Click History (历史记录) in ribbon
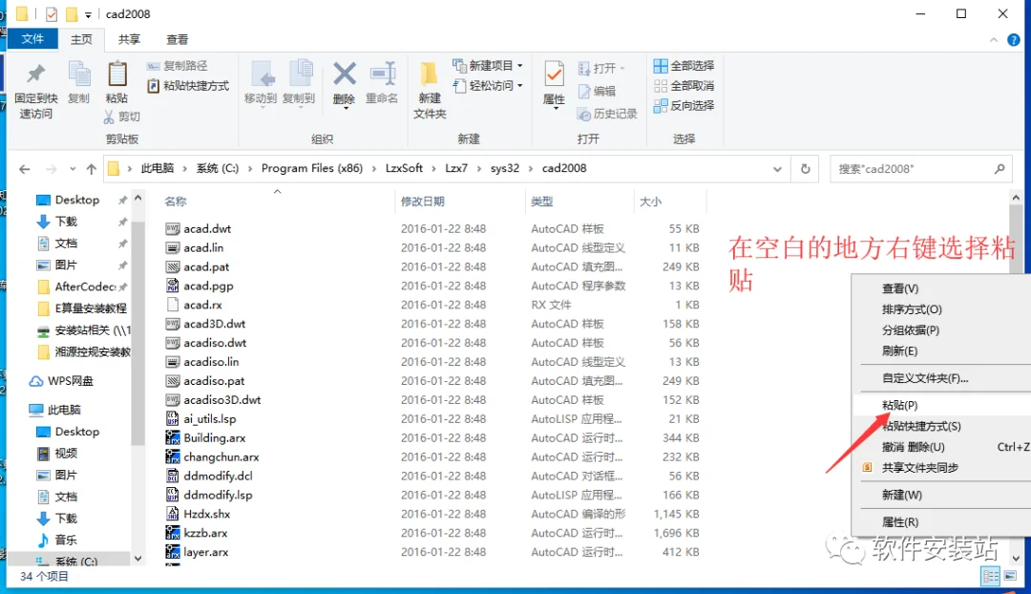 [x=607, y=114]
